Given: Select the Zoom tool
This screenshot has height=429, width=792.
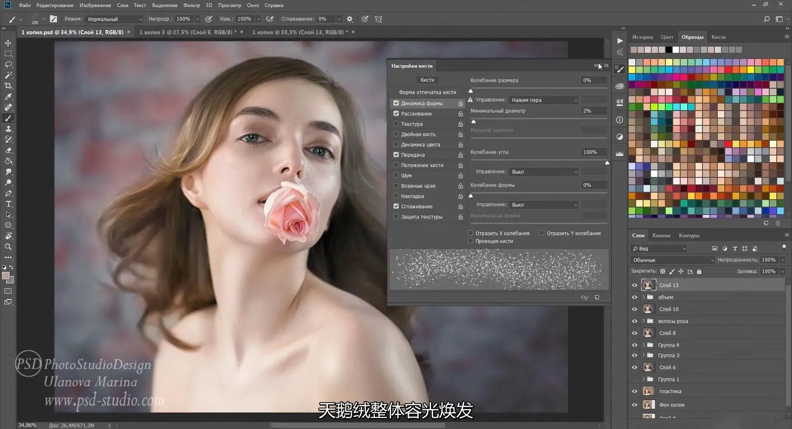Looking at the screenshot, I should point(8,247).
